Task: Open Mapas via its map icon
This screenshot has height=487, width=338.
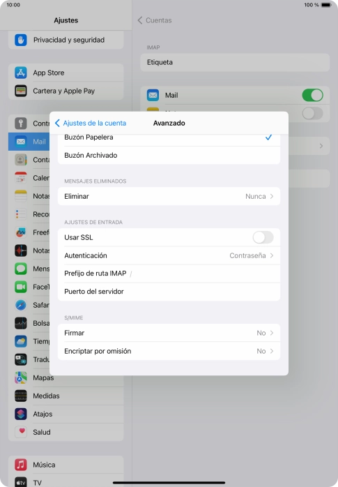Action: (21, 377)
